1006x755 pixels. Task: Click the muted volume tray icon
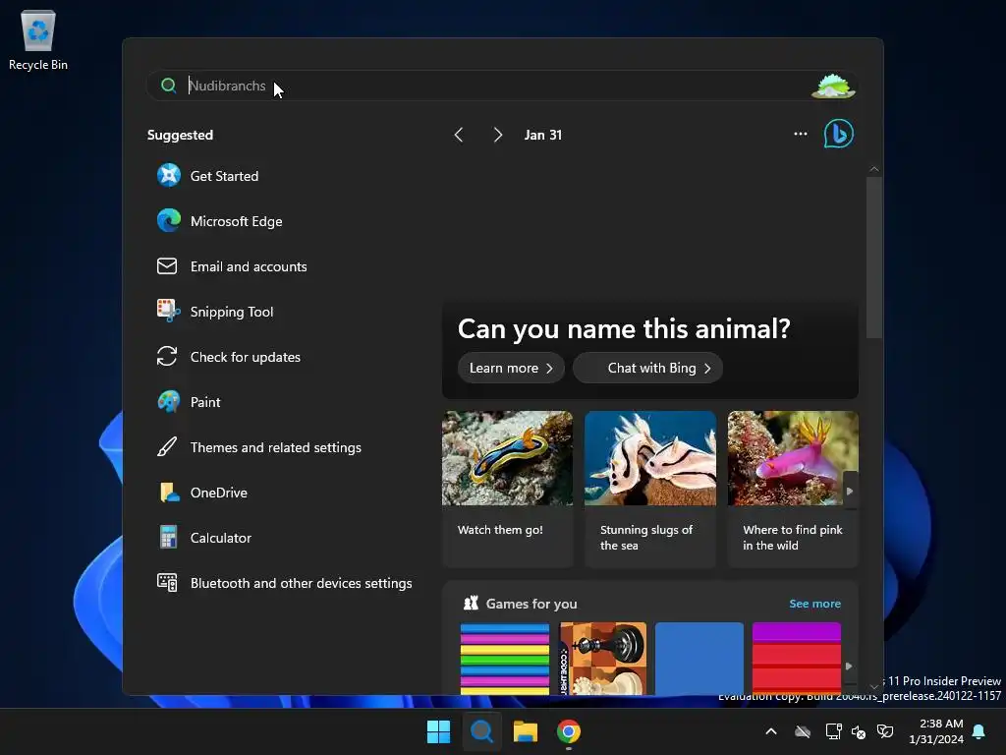(859, 731)
